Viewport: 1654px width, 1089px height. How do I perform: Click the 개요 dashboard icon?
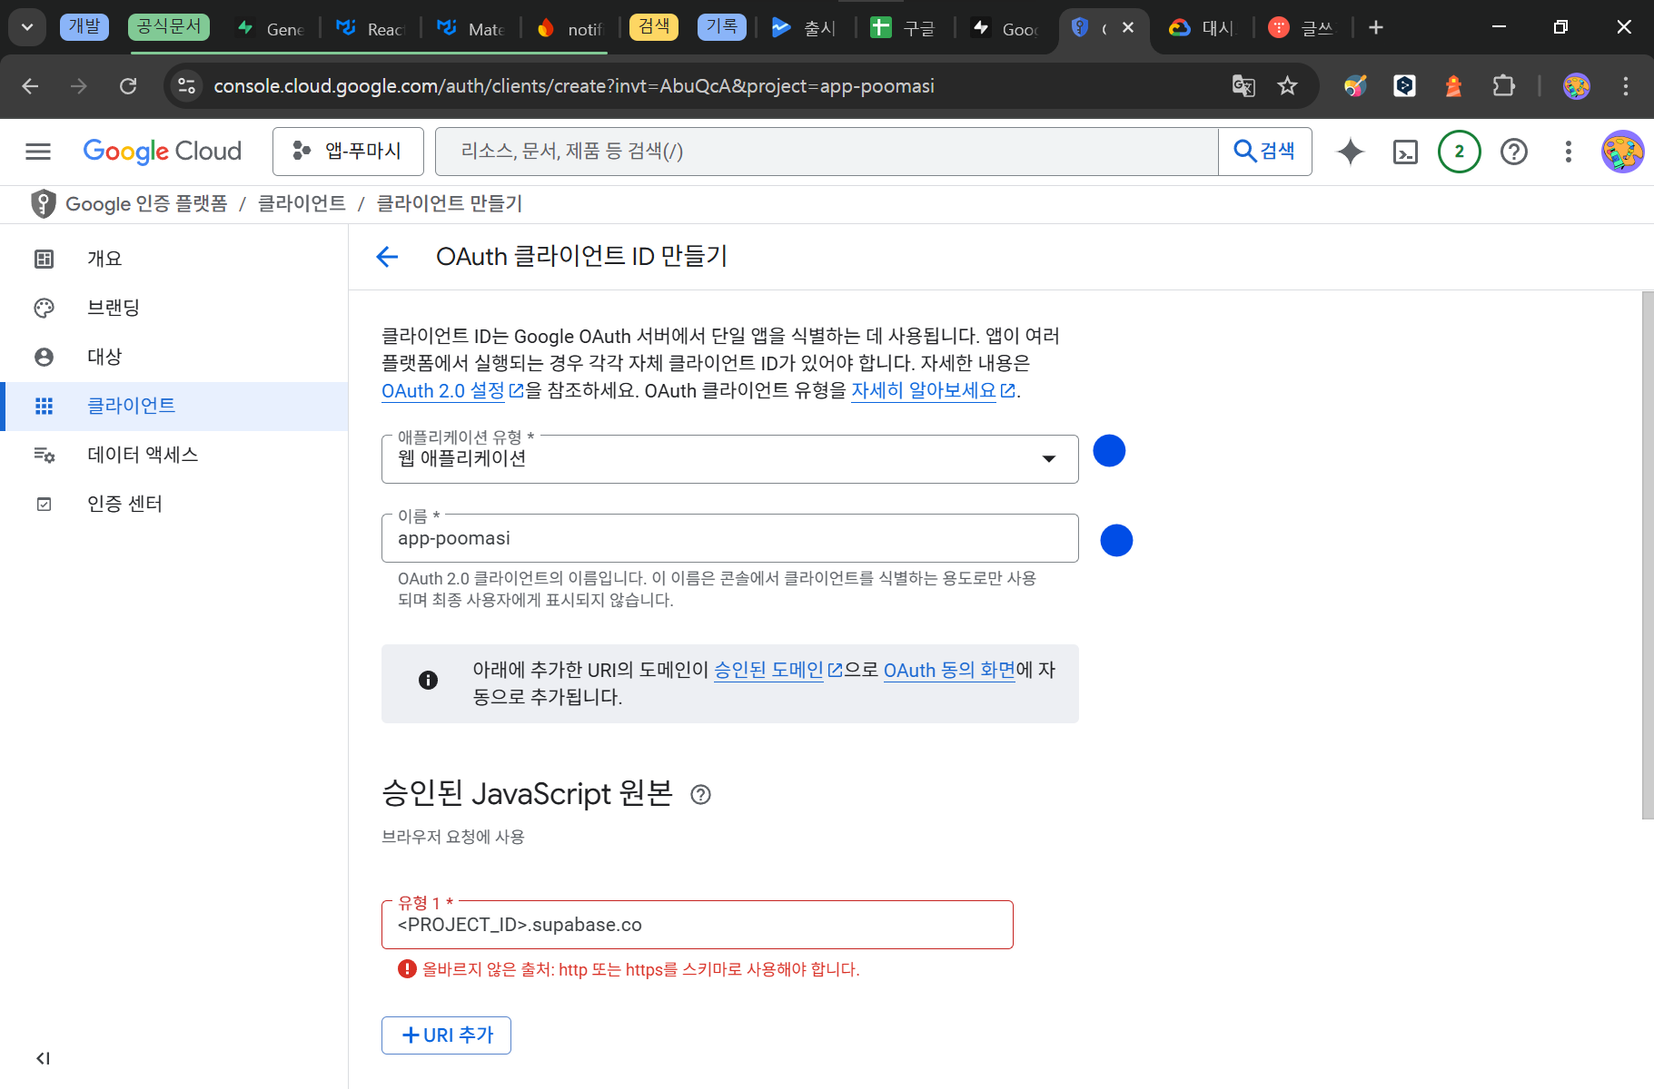44,259
